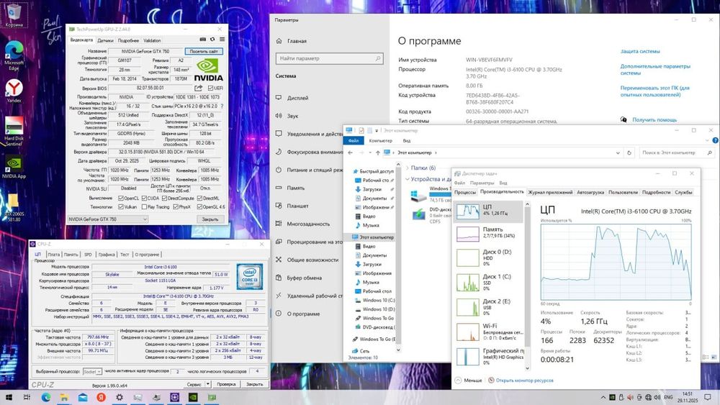The height and width of the screenshot is (405, 720).
Task: Click the bus interface question mark in GPU-Z
Action: coord(222,106)
